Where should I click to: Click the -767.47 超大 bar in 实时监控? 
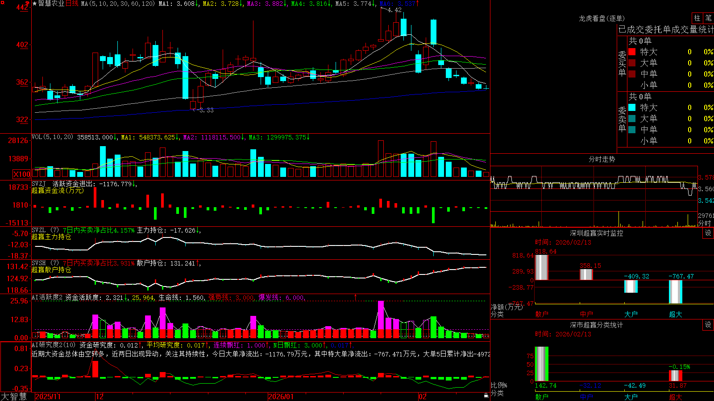(x=675, y=292)
